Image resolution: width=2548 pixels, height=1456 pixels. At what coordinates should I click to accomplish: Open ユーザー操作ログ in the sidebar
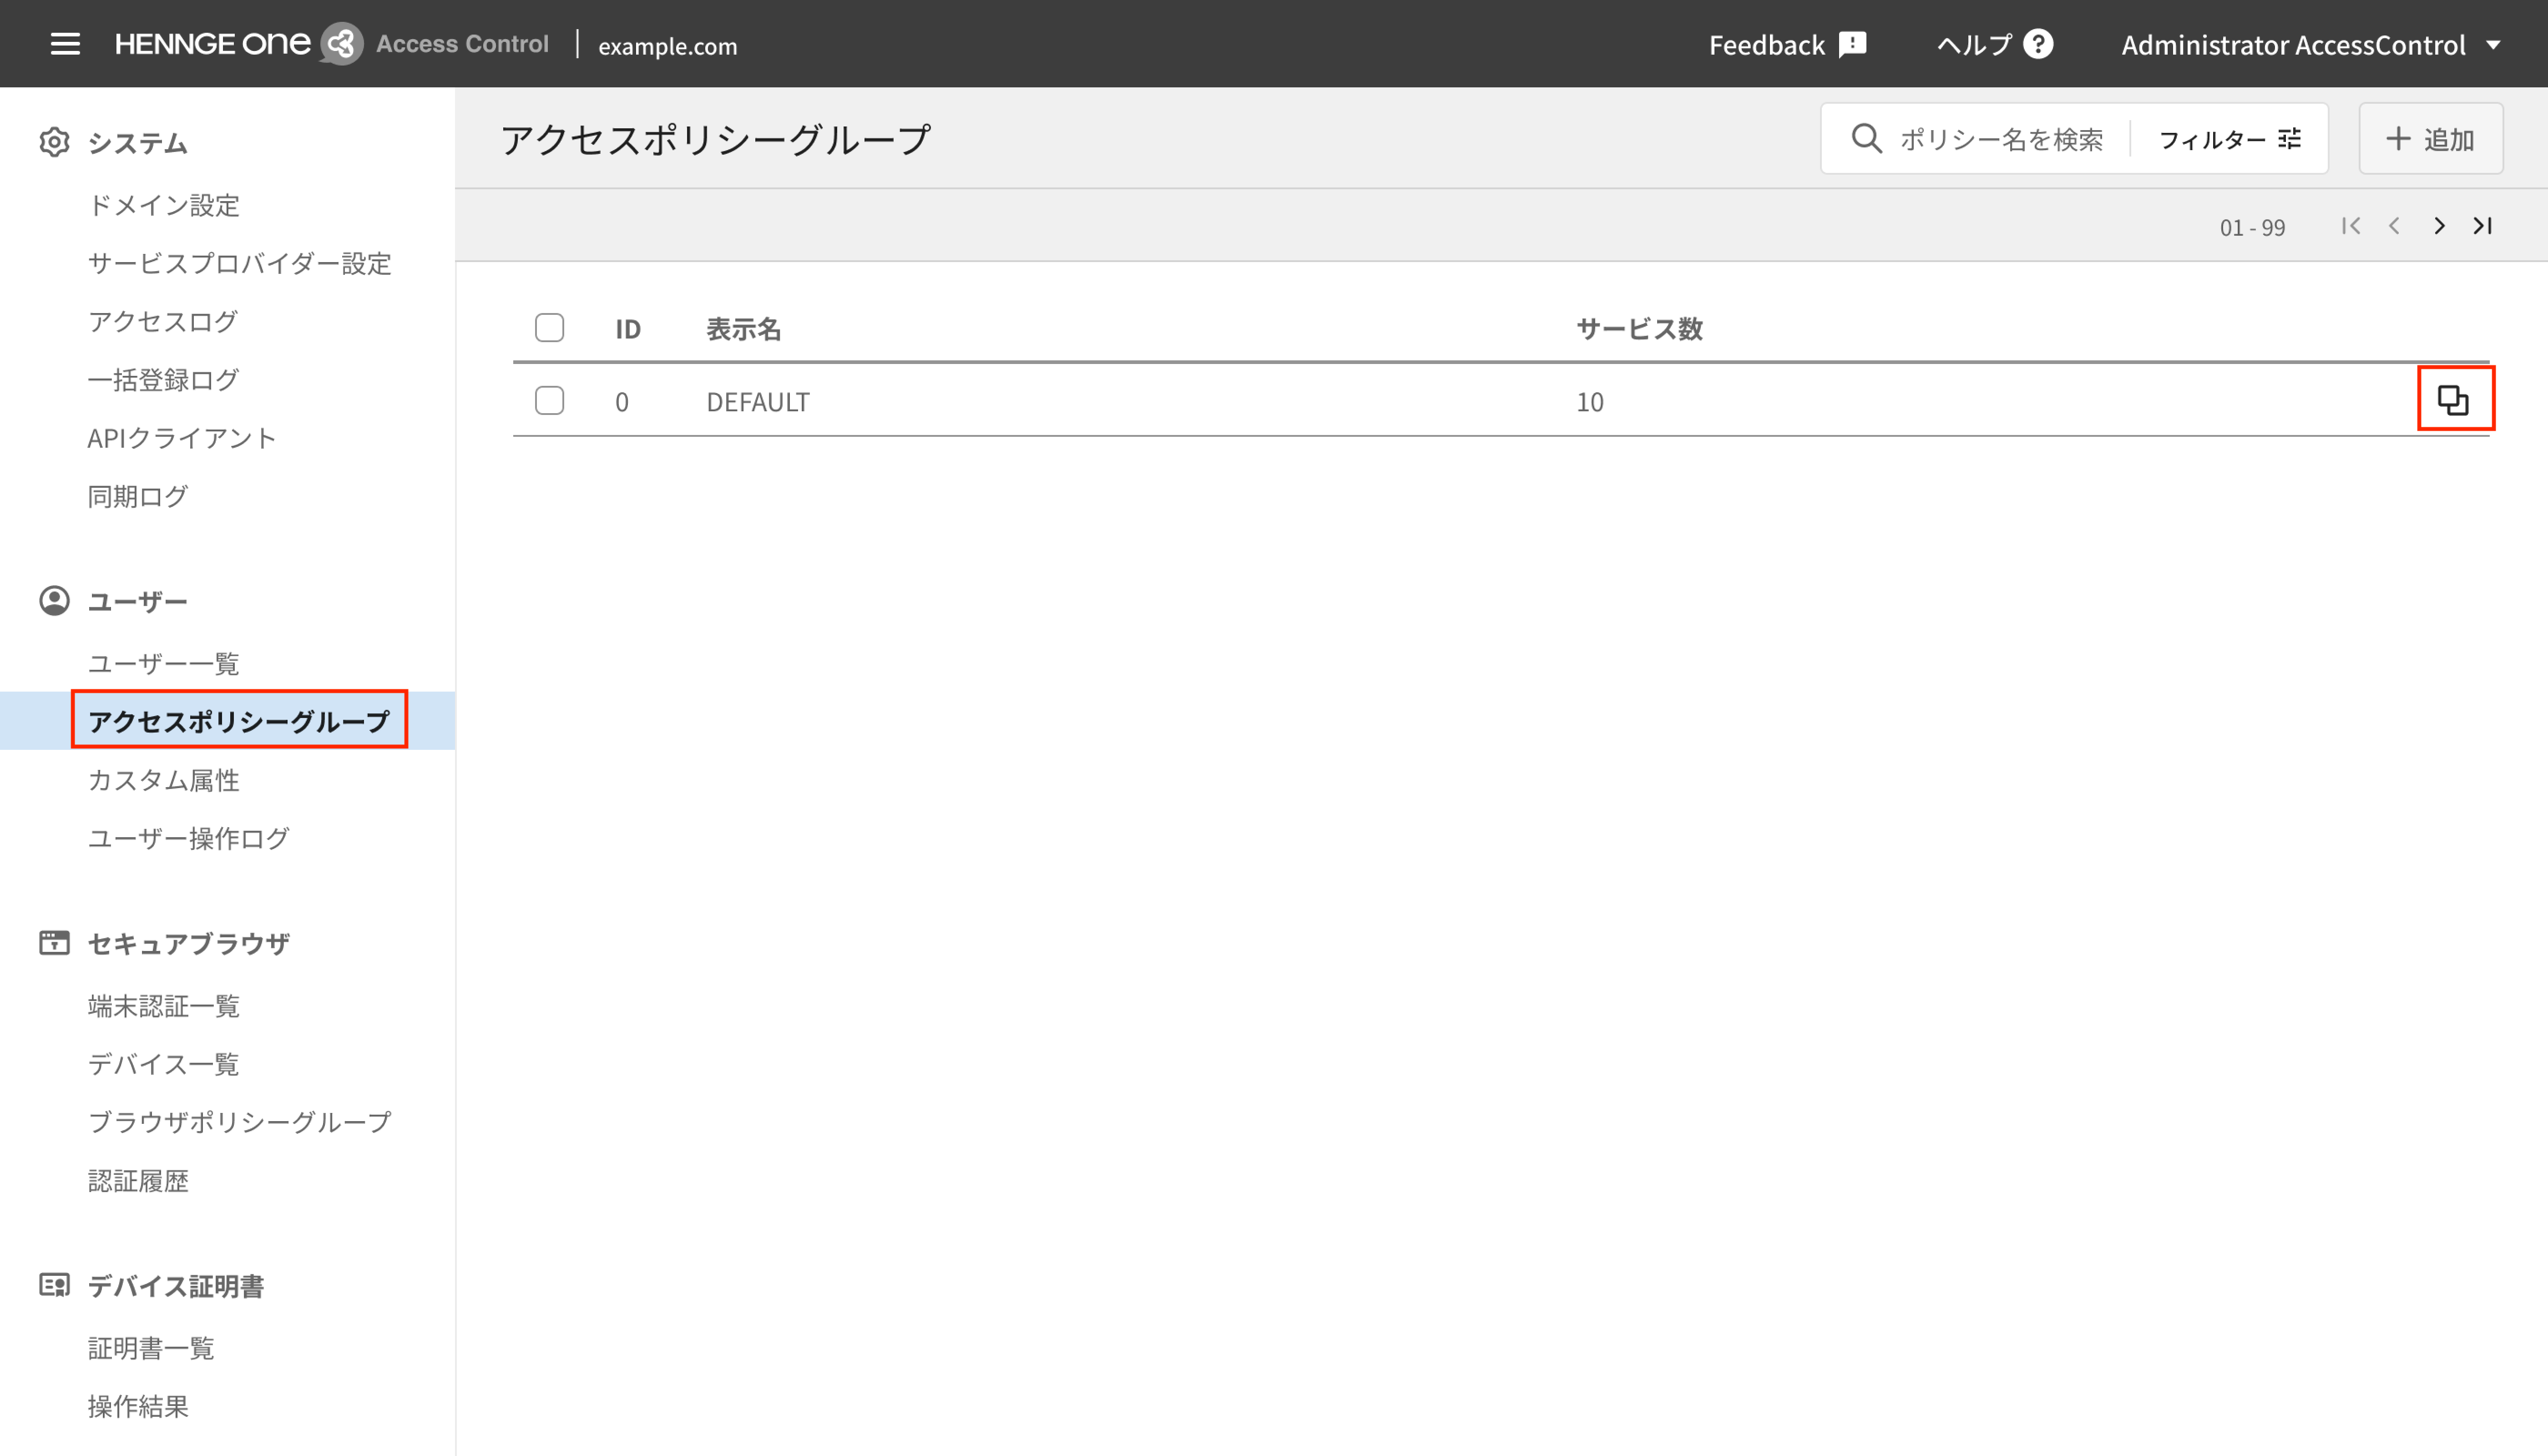pyautogui.click(x=189, y=838)
